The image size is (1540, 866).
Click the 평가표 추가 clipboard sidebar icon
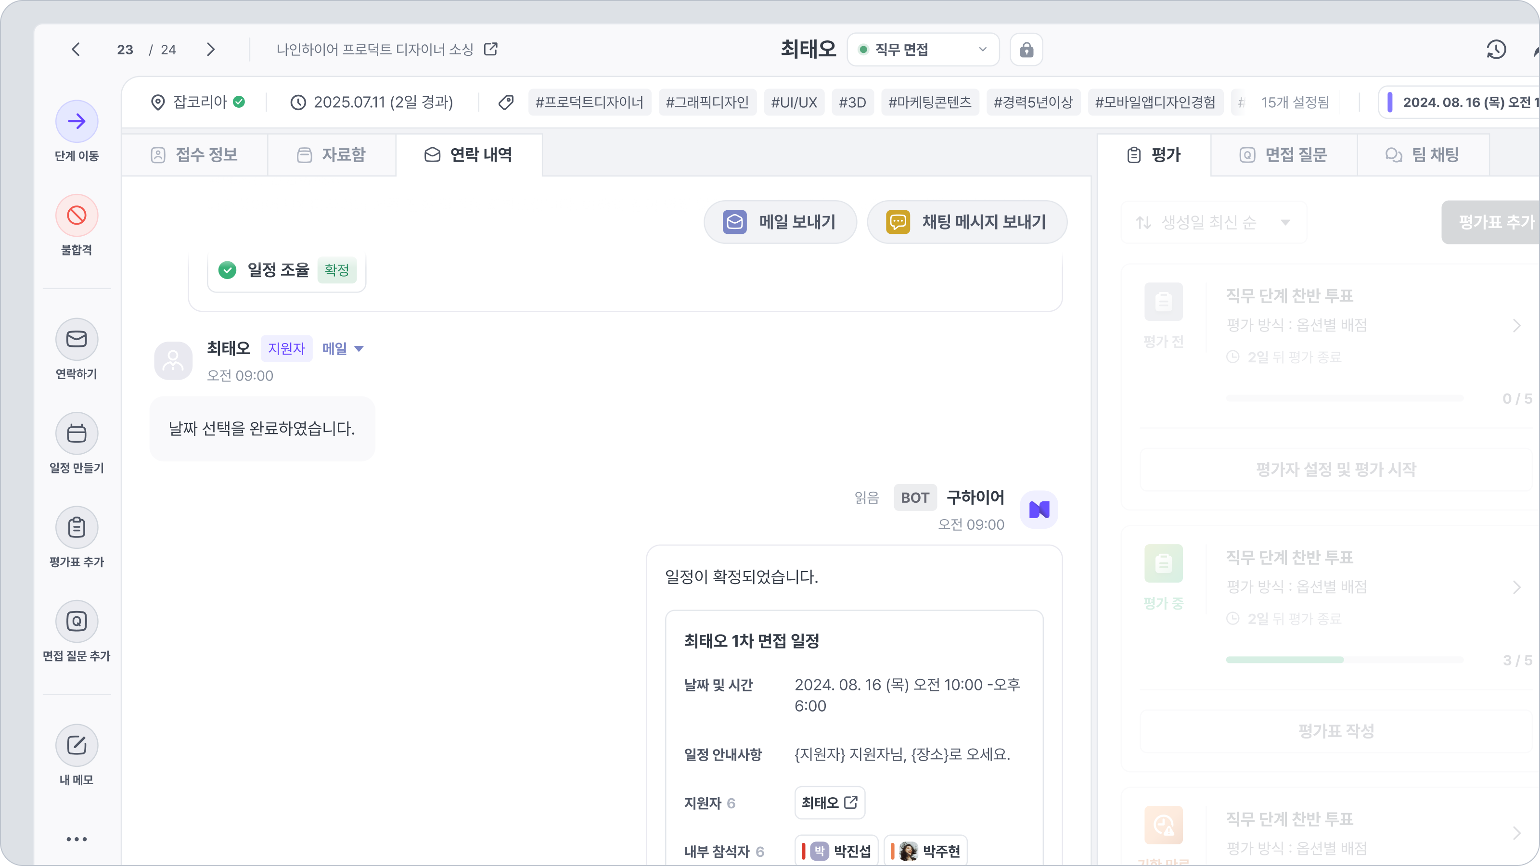(77, 527)
